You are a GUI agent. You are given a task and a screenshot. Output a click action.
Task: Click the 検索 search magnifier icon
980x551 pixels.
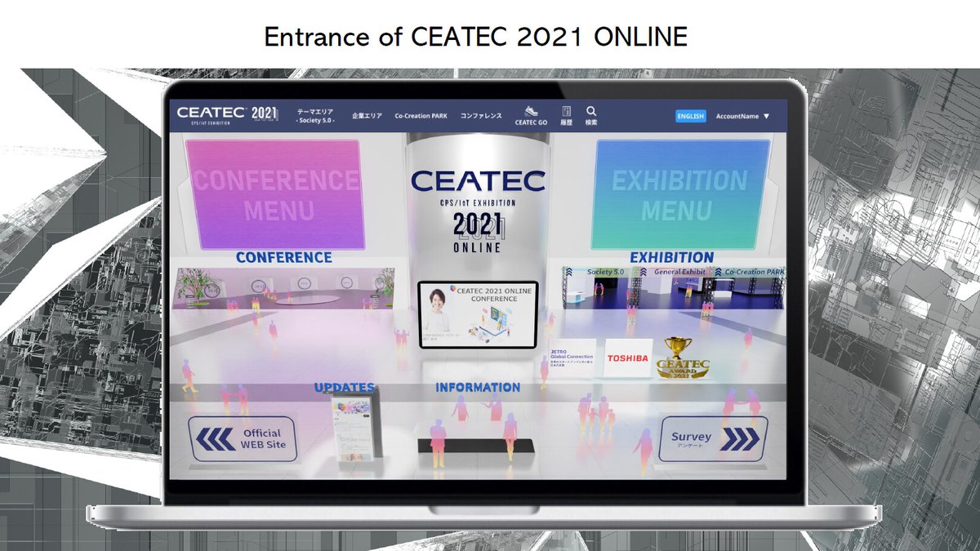tap(591, 111)
